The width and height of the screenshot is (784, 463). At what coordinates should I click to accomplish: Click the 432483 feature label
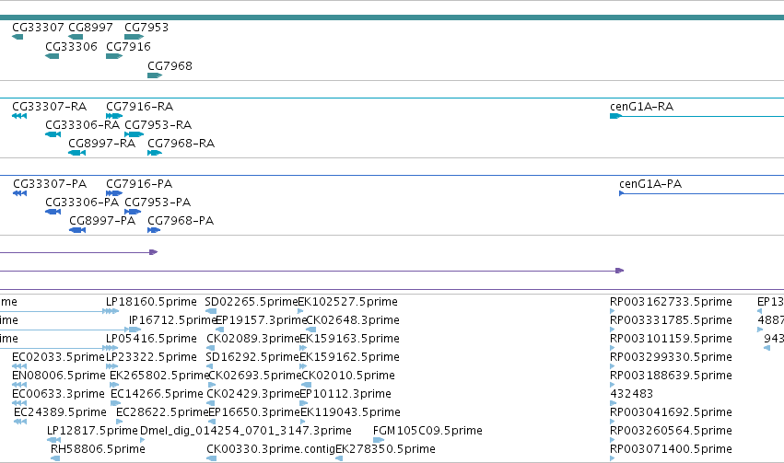[x=631, y=394]
